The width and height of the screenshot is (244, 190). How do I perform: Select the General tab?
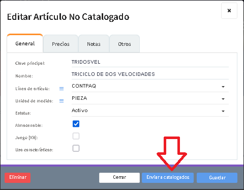pos(25,43)
